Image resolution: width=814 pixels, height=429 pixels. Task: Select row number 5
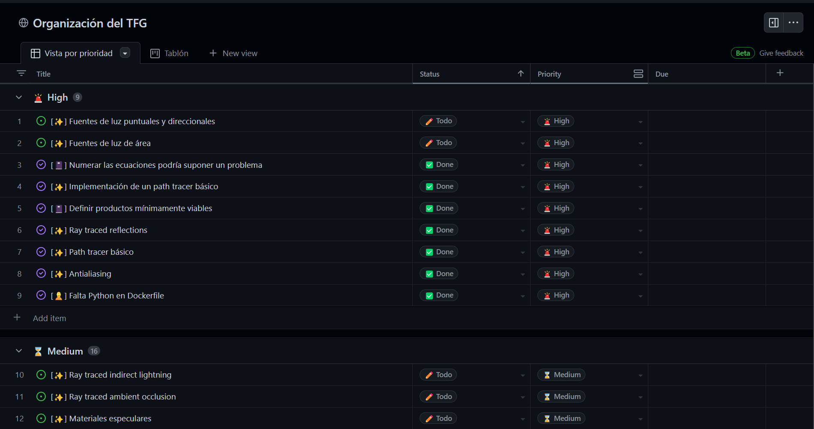19,209
